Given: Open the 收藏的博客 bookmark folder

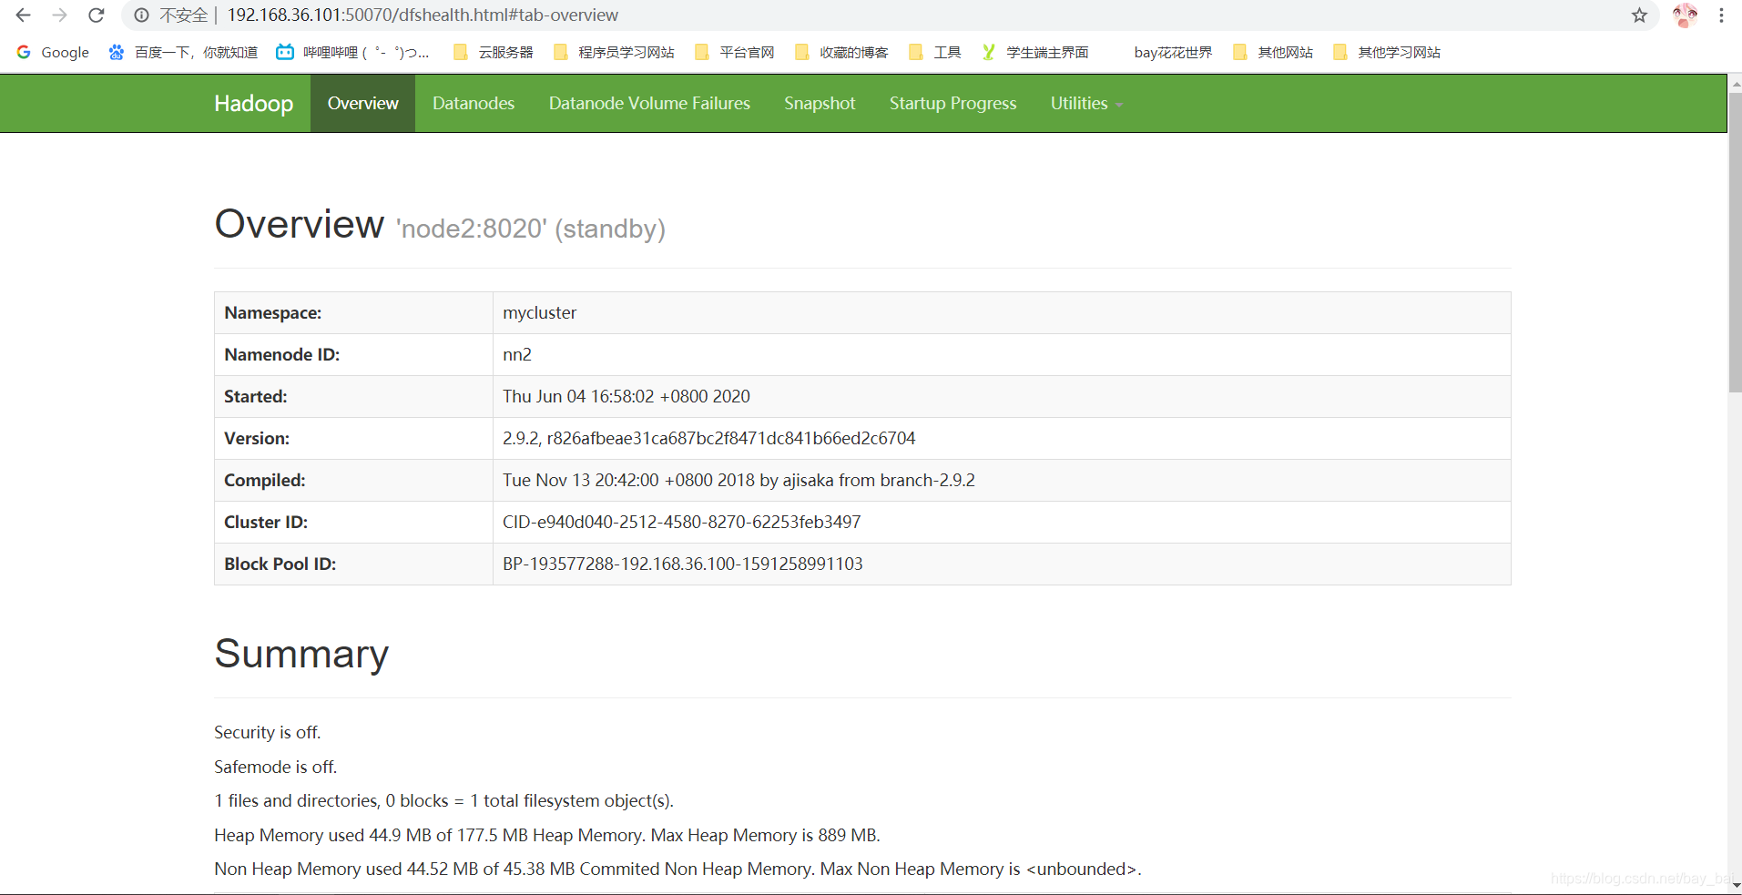Looking at the screenshot, I should coord(841,52).
